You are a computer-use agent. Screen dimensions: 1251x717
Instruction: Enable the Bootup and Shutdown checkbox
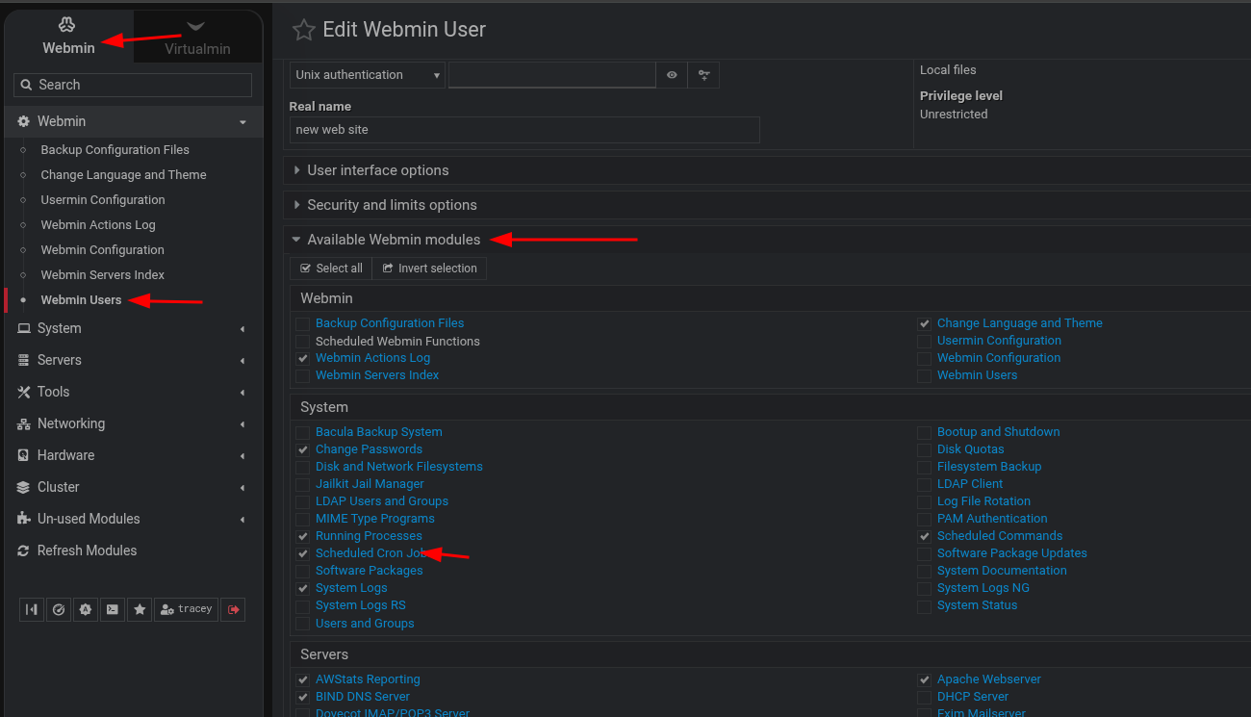coord(925,432)
